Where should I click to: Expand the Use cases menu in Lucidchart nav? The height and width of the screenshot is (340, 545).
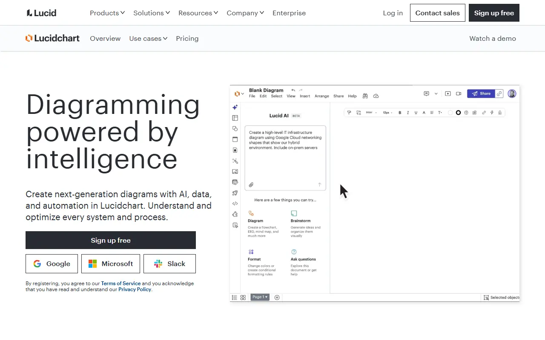[x=148, y=38]
